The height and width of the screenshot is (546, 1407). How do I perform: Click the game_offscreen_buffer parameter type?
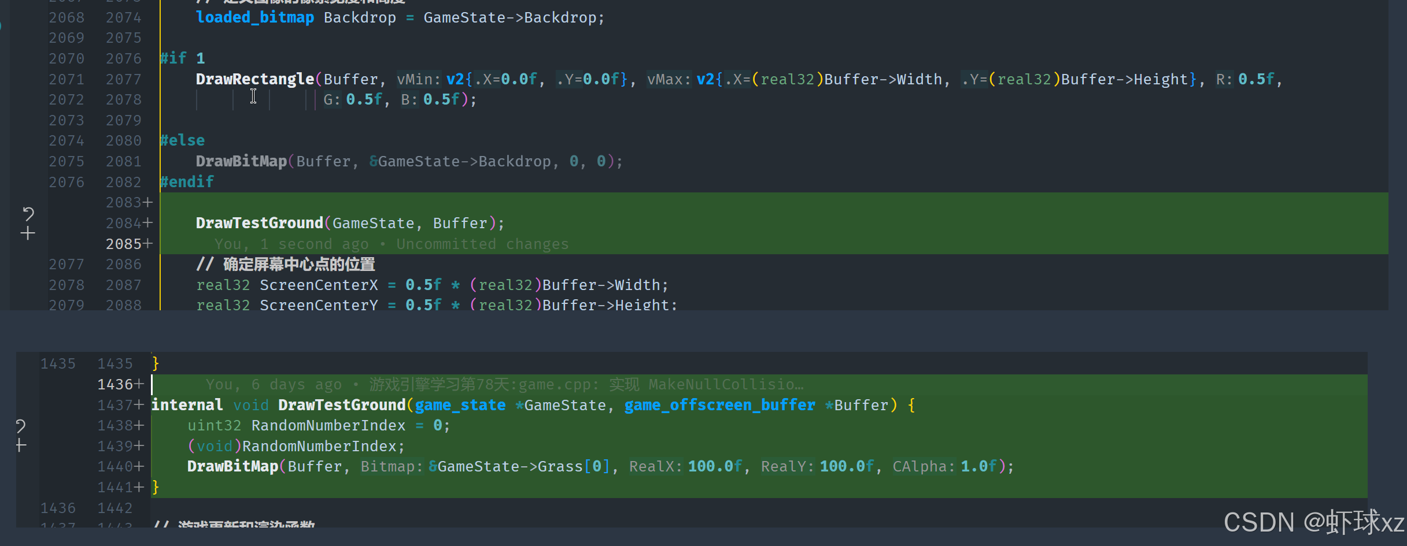click(x=719, y=406)
